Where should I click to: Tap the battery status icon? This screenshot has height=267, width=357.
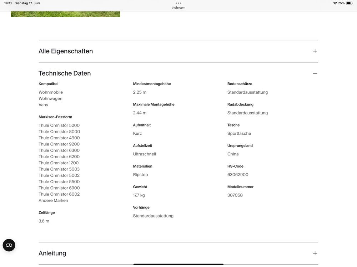tap(350, 3)
